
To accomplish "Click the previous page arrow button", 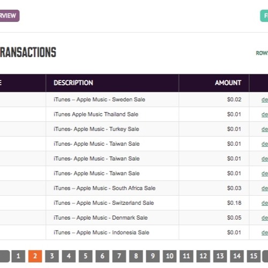I will tap(4, 256).
